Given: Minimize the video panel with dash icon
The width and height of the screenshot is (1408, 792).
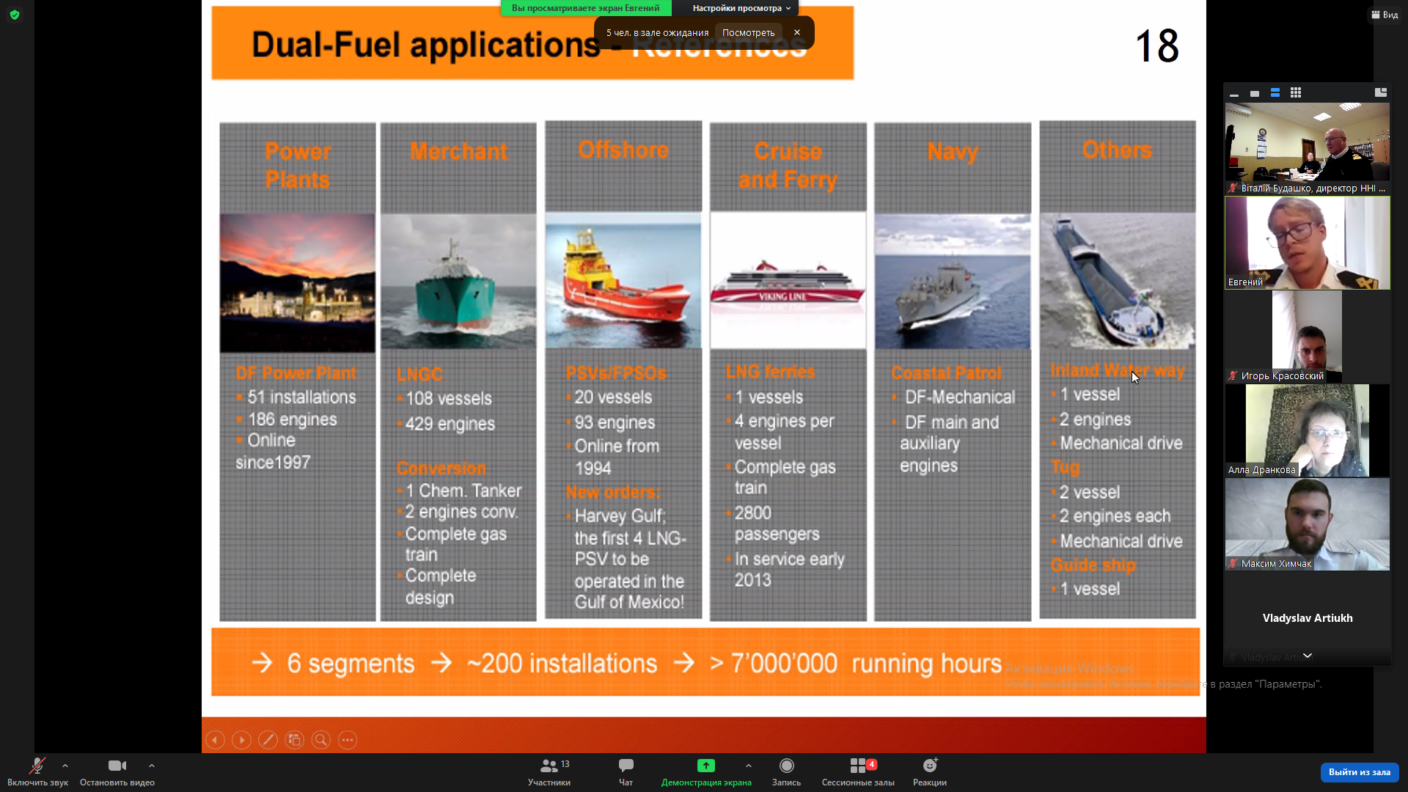Looking at the screenshot, I should click(x=1234, y=93).
